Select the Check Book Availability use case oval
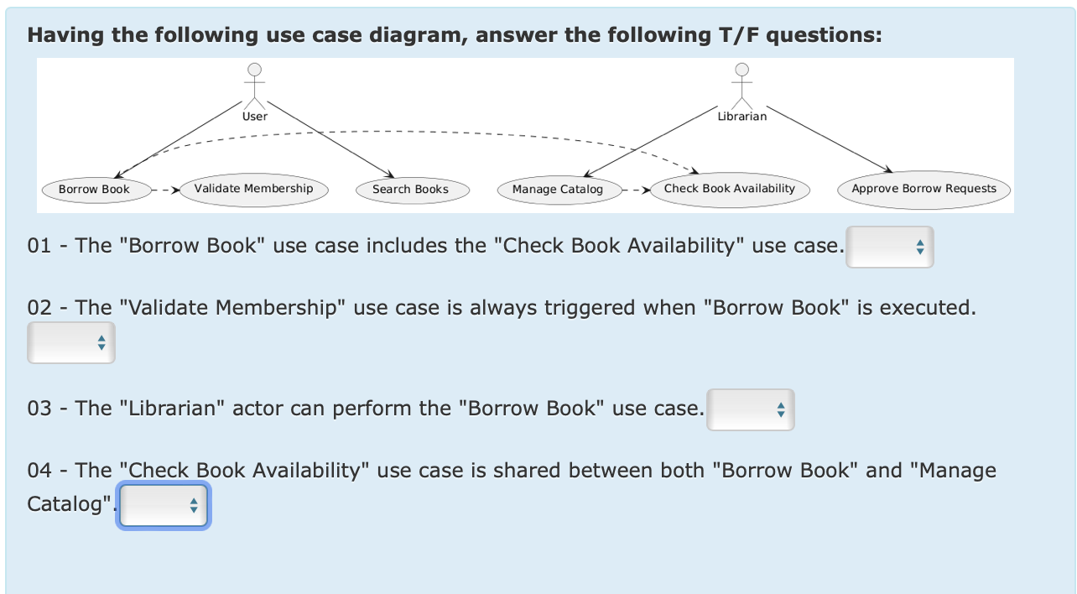This screenshot has height=594, width=1077. click(x=730, y=190)
